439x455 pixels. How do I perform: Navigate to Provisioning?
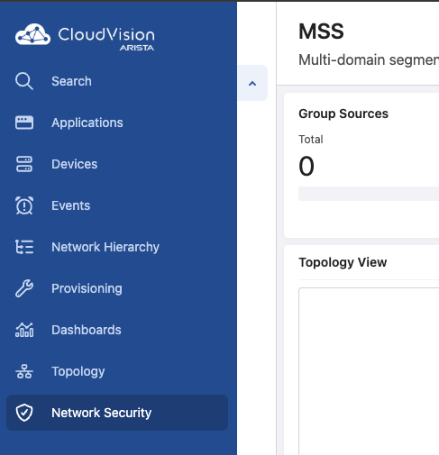click(87, 288)
